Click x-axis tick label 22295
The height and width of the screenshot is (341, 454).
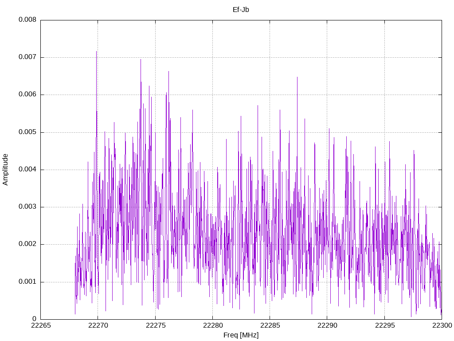tap(385, 325)
